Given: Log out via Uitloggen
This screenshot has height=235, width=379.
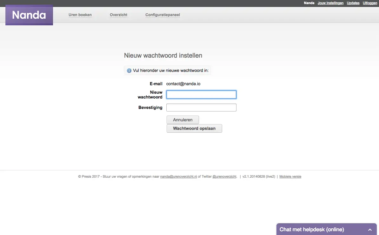Looking at the screenshot, I should point(370,3).
